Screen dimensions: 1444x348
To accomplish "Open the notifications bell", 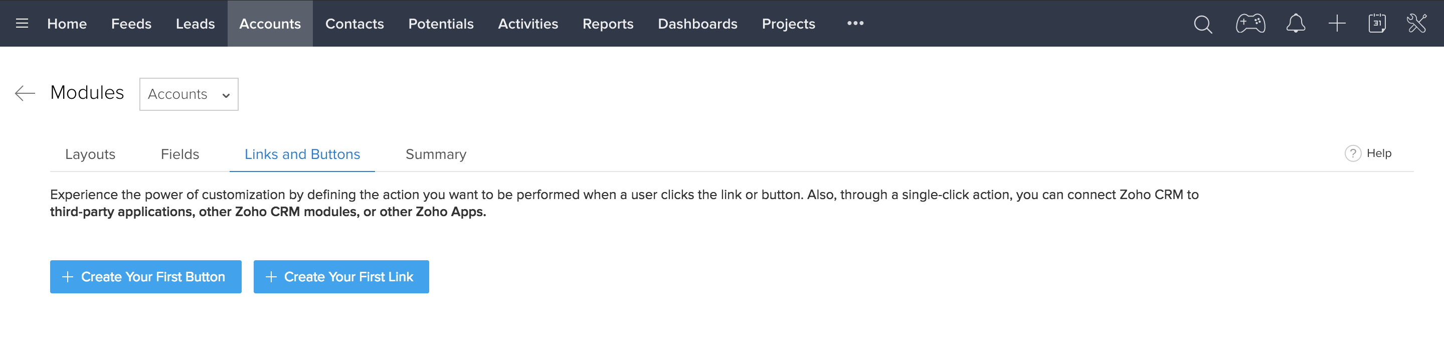I will click(x=1296, y=24).
